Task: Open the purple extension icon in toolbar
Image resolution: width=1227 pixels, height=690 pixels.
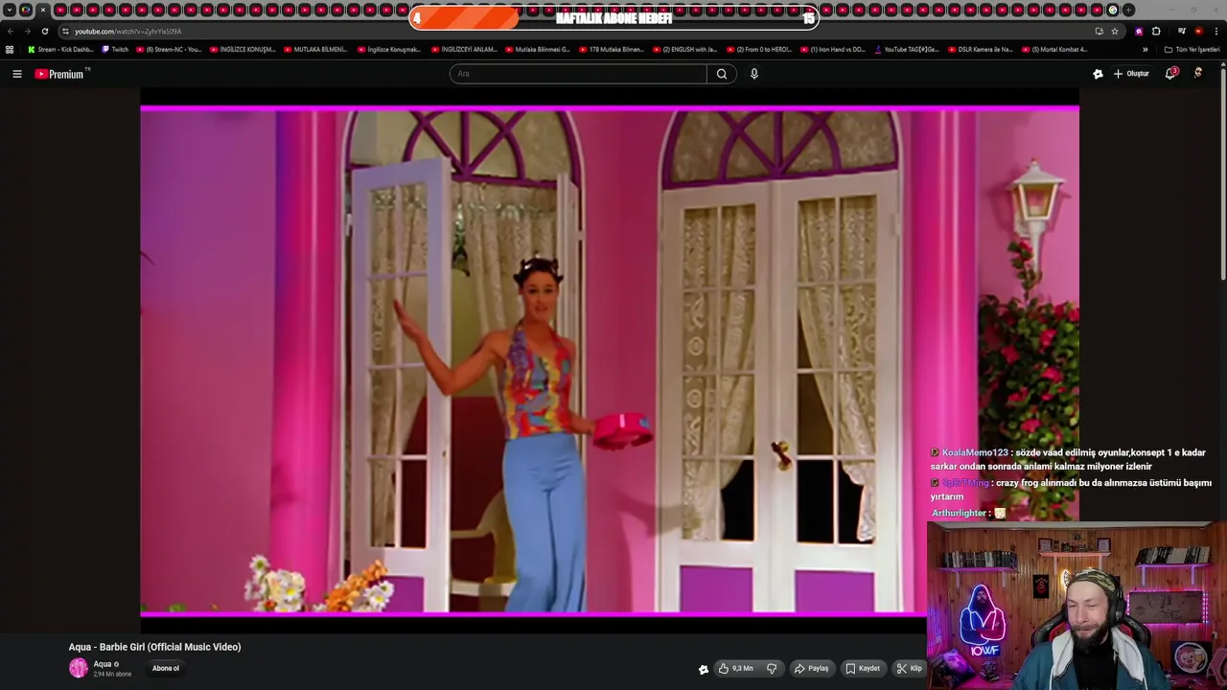Action: coord(1139,32)
